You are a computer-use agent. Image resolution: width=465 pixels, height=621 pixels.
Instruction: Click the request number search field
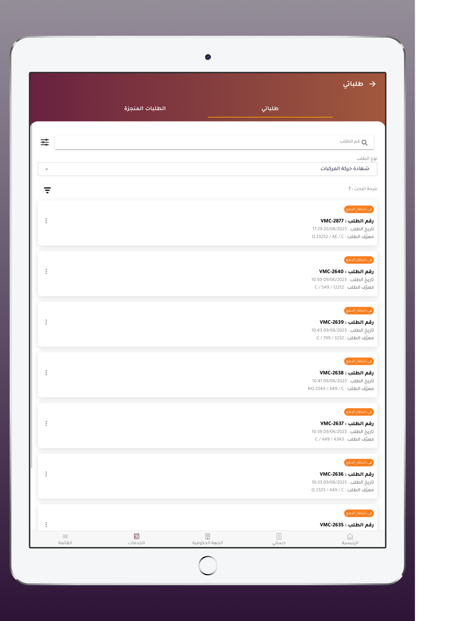214,142
